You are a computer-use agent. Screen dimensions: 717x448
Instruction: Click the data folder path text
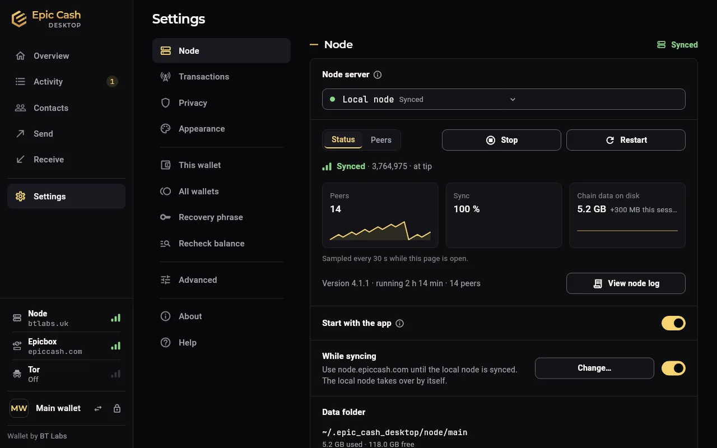395,432
